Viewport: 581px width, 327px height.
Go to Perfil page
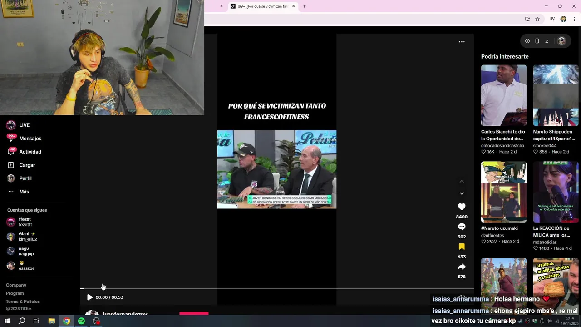point(20,178)
